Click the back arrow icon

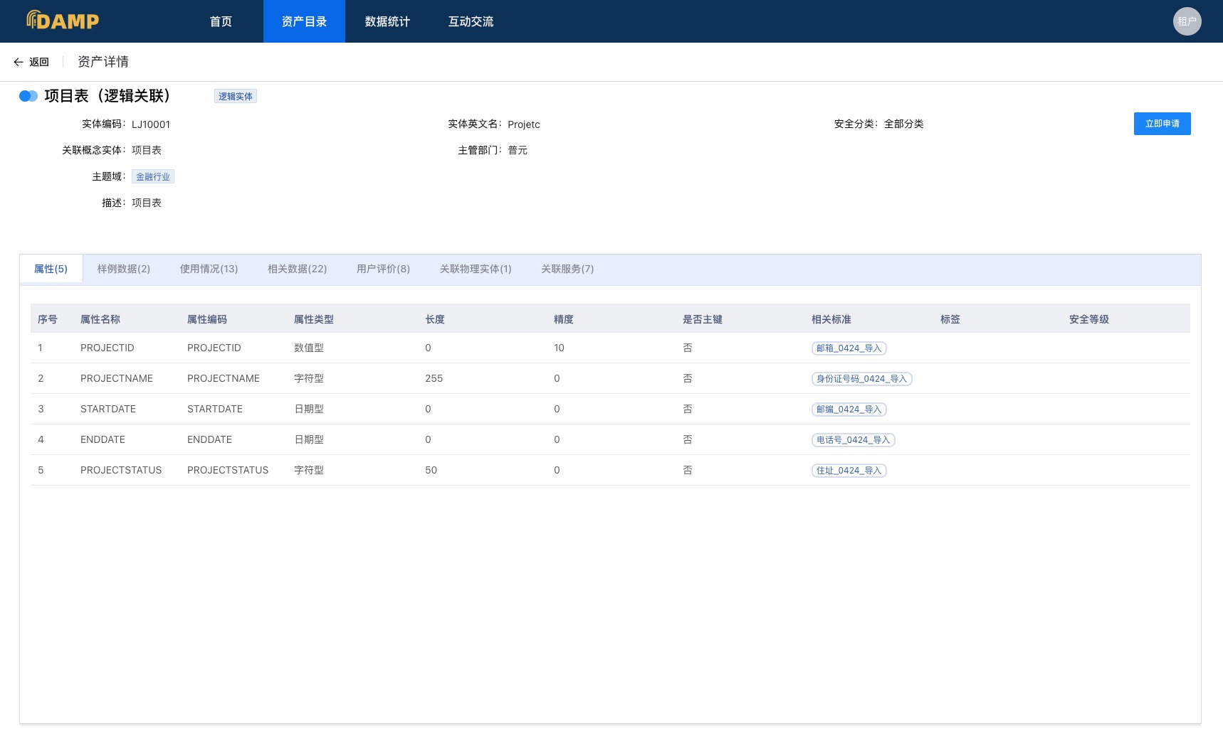tap(19, 62)
